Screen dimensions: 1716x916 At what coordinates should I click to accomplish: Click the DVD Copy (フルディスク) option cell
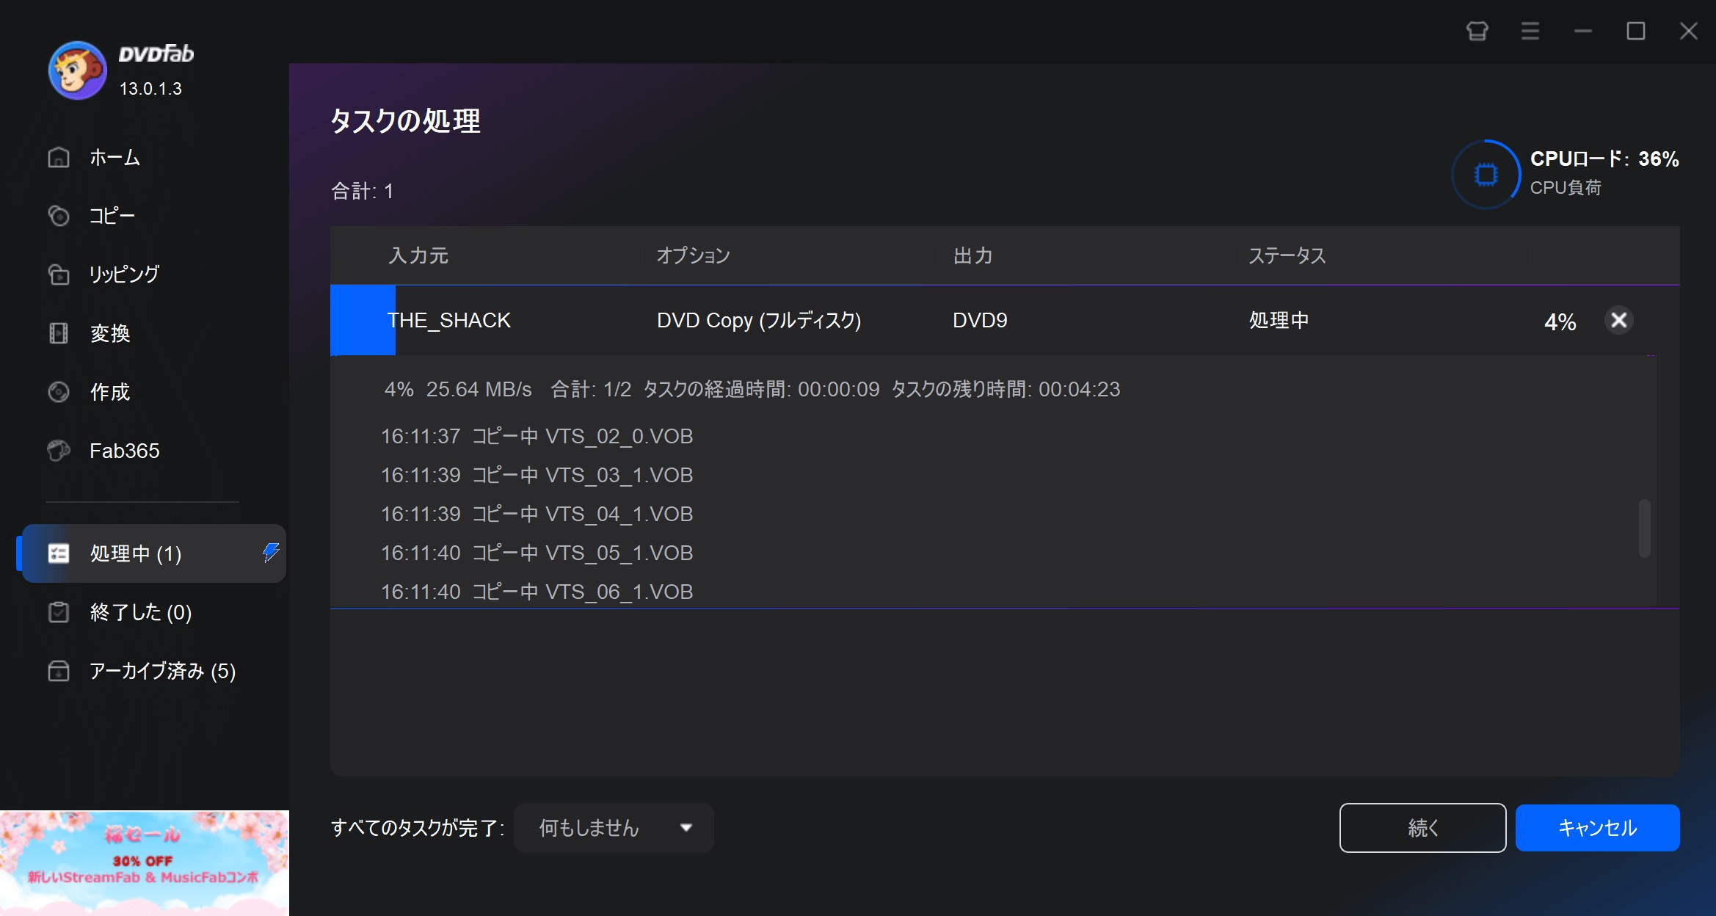tap(759, 320)
